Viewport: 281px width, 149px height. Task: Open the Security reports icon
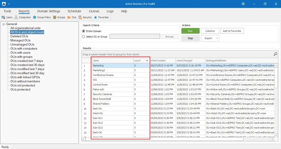point(80,17)
